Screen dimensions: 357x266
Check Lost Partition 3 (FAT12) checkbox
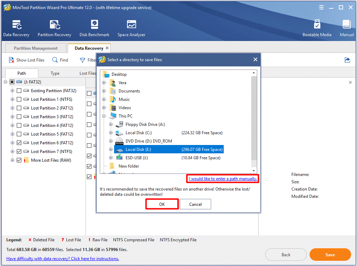(19, 117)
